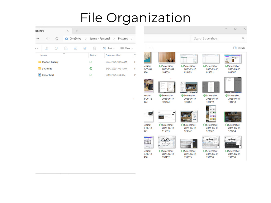Image resolution: width=271 pixels, height=203 pixels.
Task: Sort by the Status column header
Action: tap(93, 55)
